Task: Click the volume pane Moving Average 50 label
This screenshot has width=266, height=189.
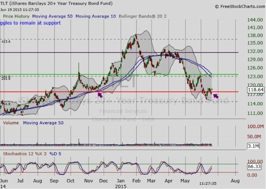Action: (x=43, y=123)
